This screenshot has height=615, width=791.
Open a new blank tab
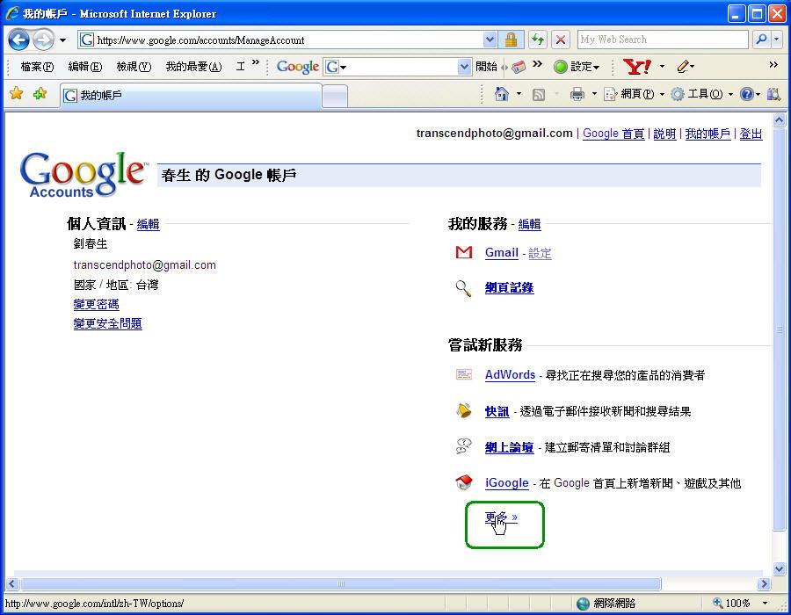(335, 96)
